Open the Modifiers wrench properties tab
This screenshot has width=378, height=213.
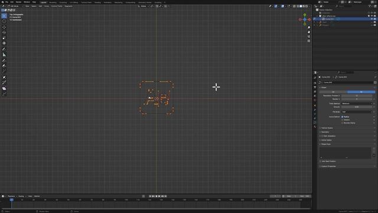tap(315, 110)
